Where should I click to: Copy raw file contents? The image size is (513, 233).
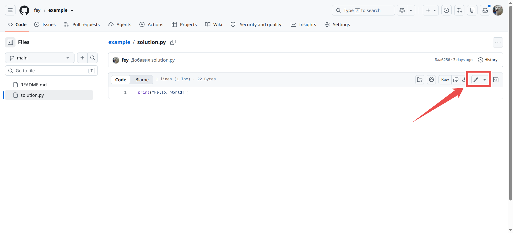pos(456,80)
